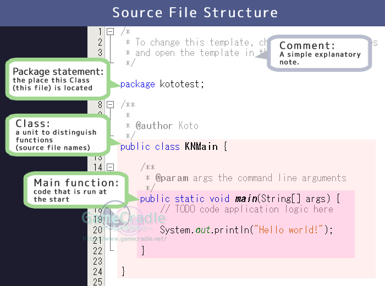Image resolution: width=385 pixels, height=286 pixels.
Task: Click the italic 'main' method name
Action: tap(245, 199)
